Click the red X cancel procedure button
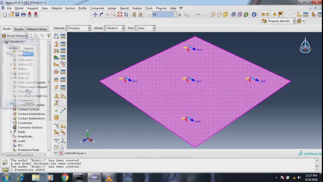 (x=61, y=153)
